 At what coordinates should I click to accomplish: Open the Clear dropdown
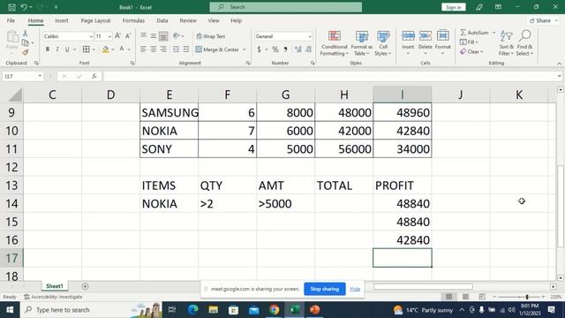tap(471, 52)
